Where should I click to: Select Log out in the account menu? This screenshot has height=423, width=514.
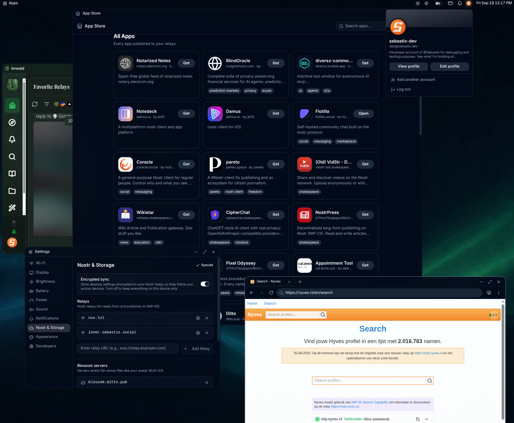tap(404, 89)
